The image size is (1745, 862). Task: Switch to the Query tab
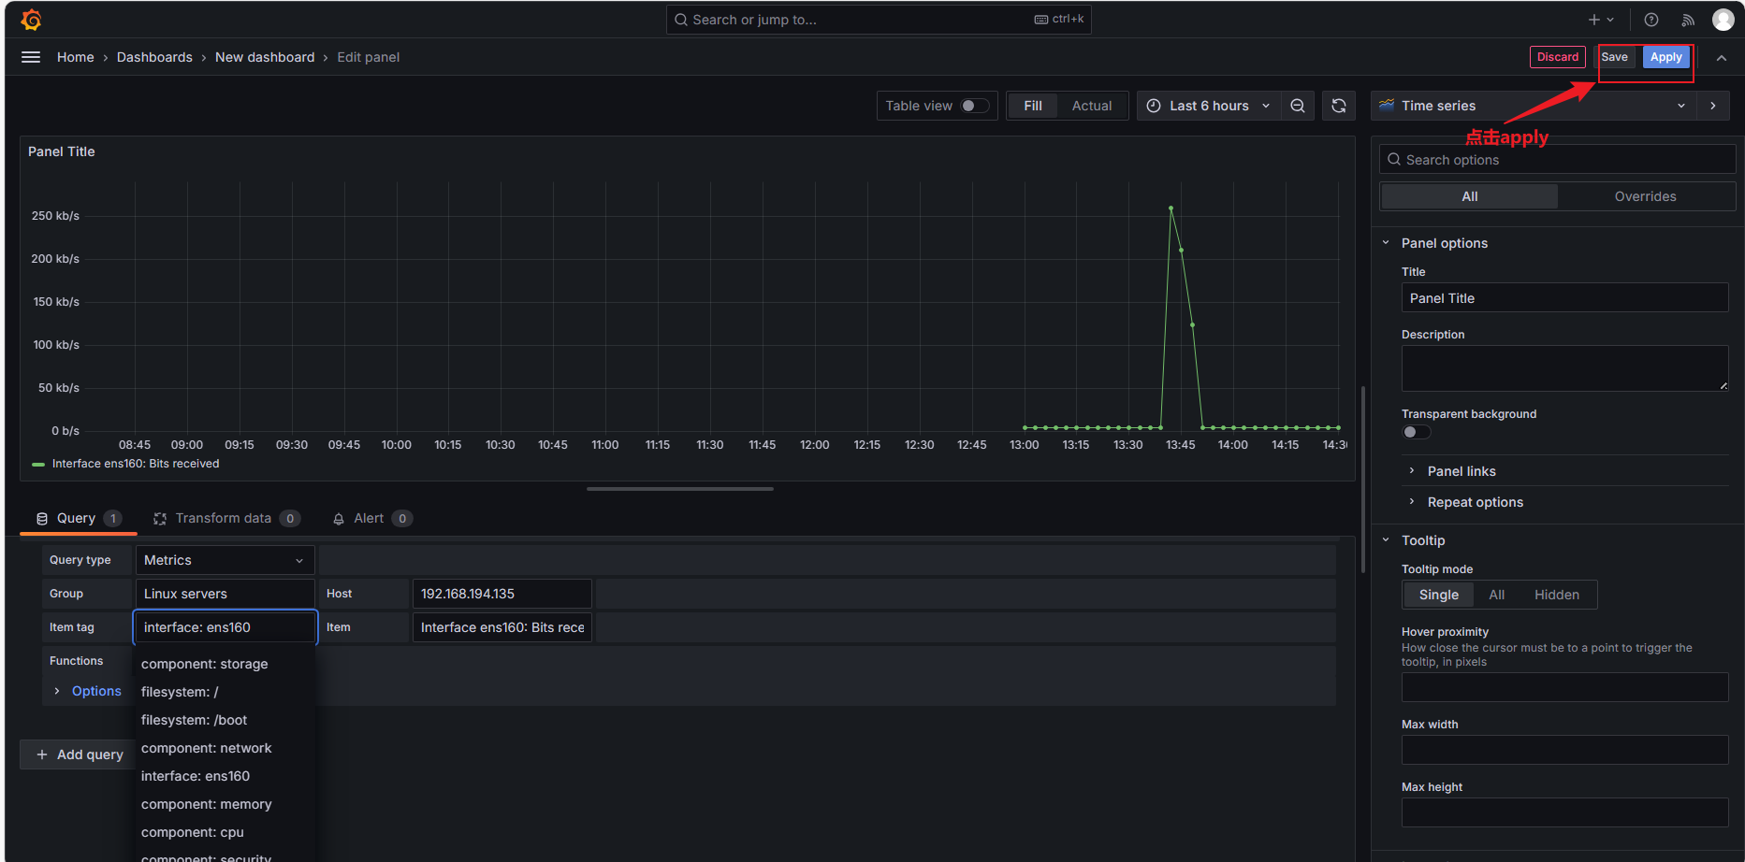(x=79, y=518)
